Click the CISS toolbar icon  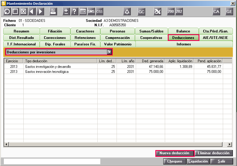(99, 11)
